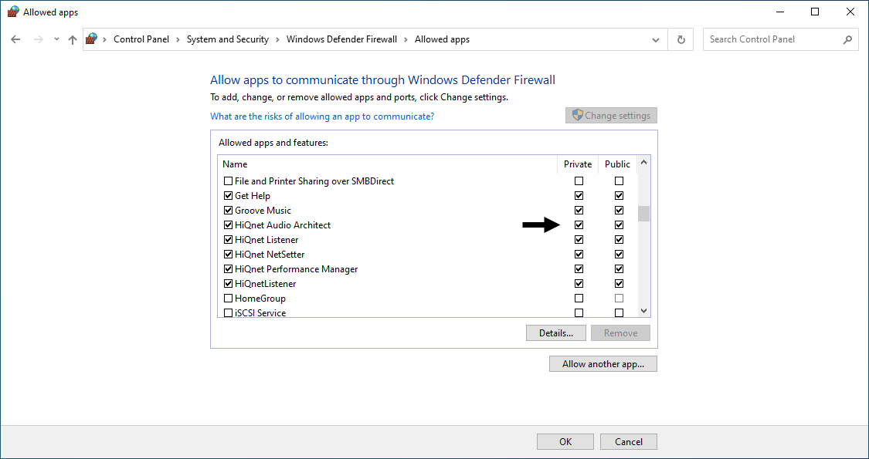Select the HiQnet Performance Manager row text

pyautogui.click(x=297, y=269)
